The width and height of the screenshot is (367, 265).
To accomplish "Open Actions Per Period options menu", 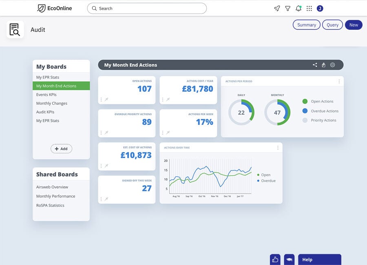I will (339, 81).
